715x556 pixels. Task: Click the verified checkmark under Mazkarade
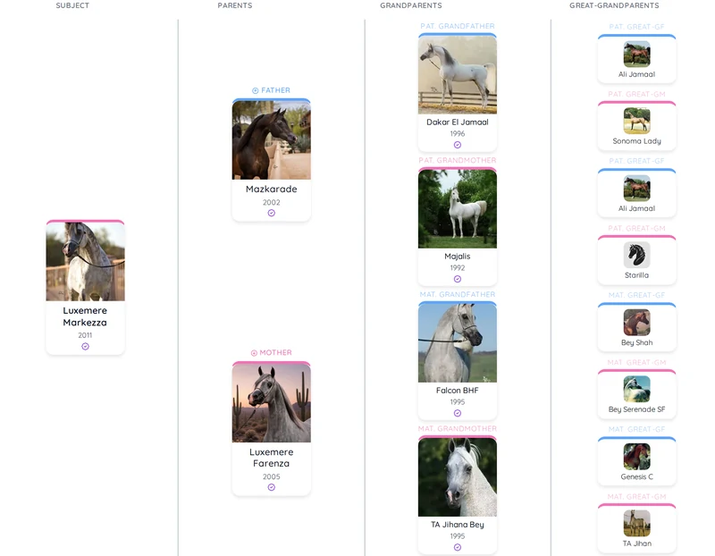coord(272,213)
